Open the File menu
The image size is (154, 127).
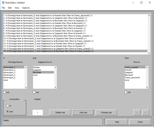pos(3,8)
